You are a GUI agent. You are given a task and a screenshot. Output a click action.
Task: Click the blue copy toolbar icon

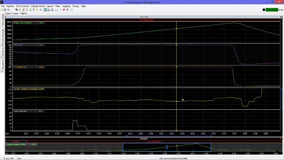(8, 10)
